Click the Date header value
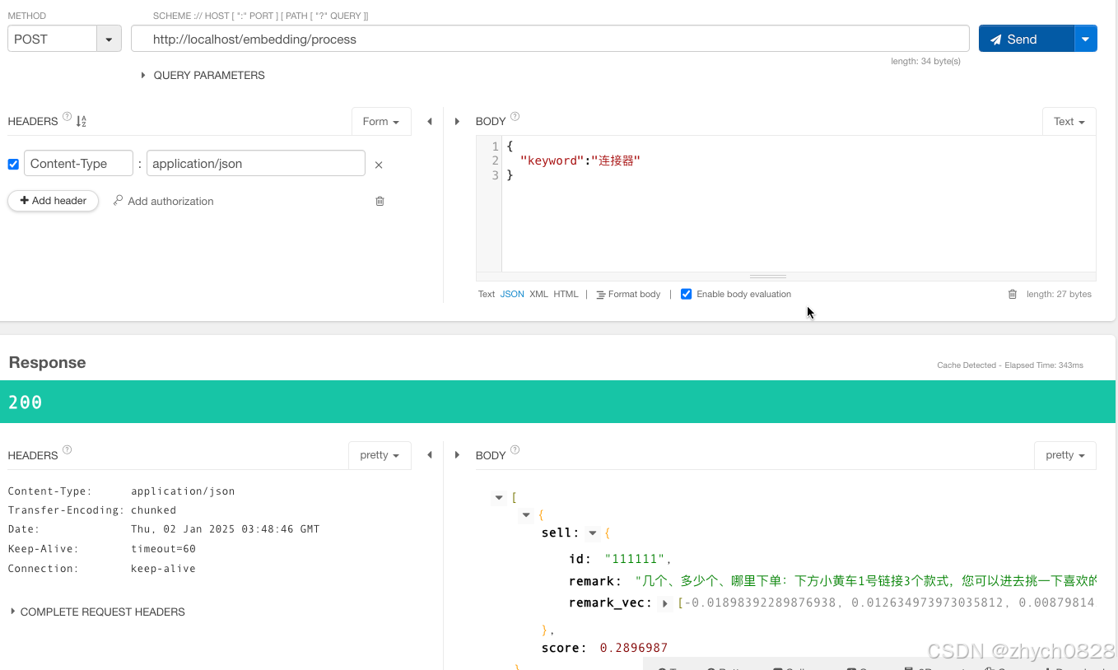The height and width of the screenshot is (670, 1118). 225,529
